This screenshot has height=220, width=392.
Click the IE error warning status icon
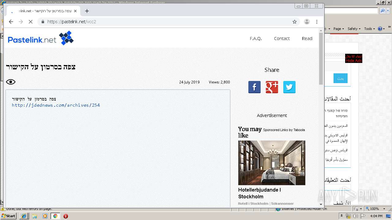[x=3, y=209]
